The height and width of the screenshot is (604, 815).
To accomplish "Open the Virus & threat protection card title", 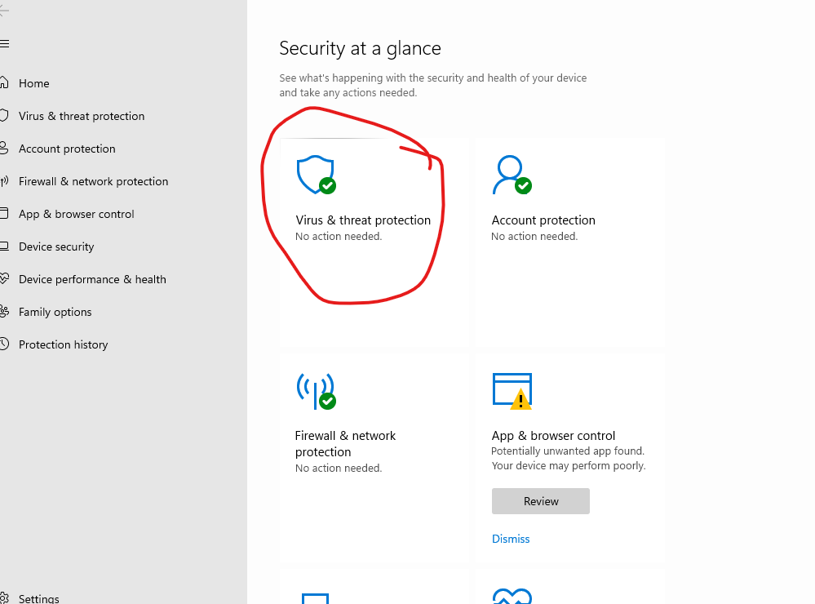I will 363,220.
